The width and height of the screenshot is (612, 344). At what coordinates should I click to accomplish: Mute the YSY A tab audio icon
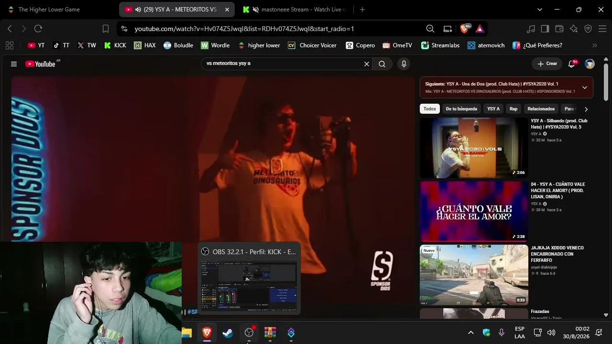(138, 10)
